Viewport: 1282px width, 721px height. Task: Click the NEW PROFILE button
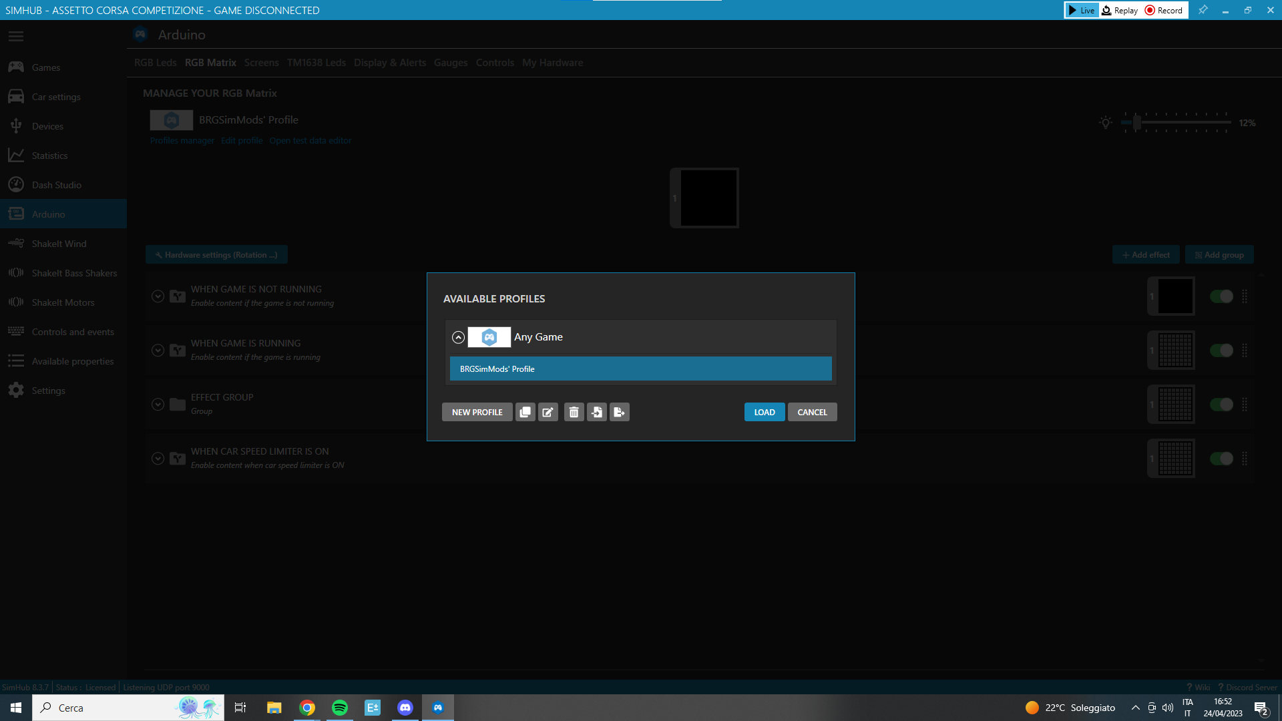point(477,412)
